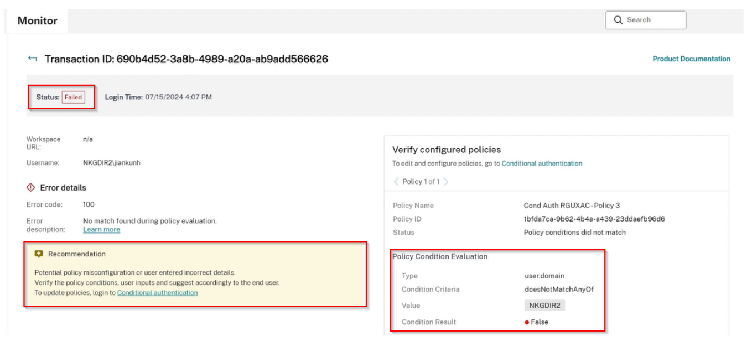Go to the next policy chevron
Viewport: 752px width, 342px height.
coord(446,182)
